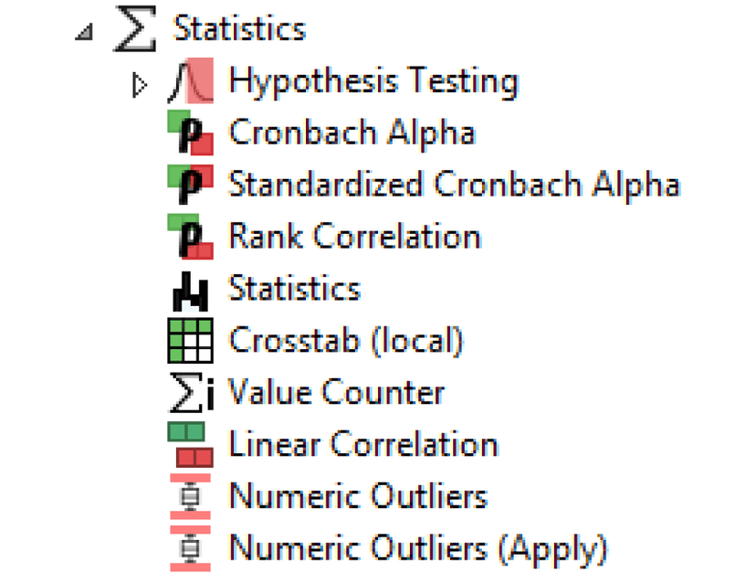Click the Linear Correlation node icon

click(x=190, y=445)
